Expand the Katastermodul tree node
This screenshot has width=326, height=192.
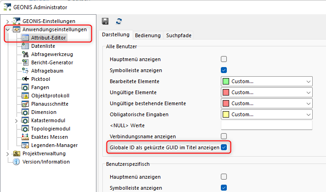point(17,120)
